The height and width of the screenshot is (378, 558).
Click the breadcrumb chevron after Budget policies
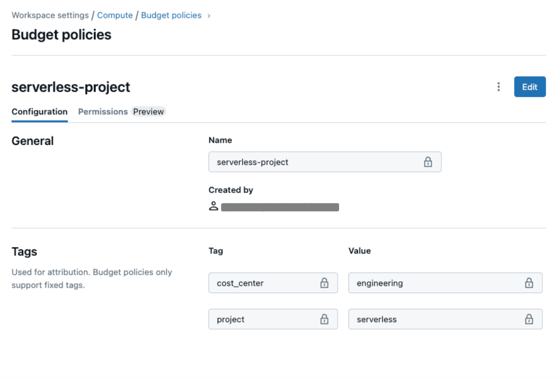[209, 16]
